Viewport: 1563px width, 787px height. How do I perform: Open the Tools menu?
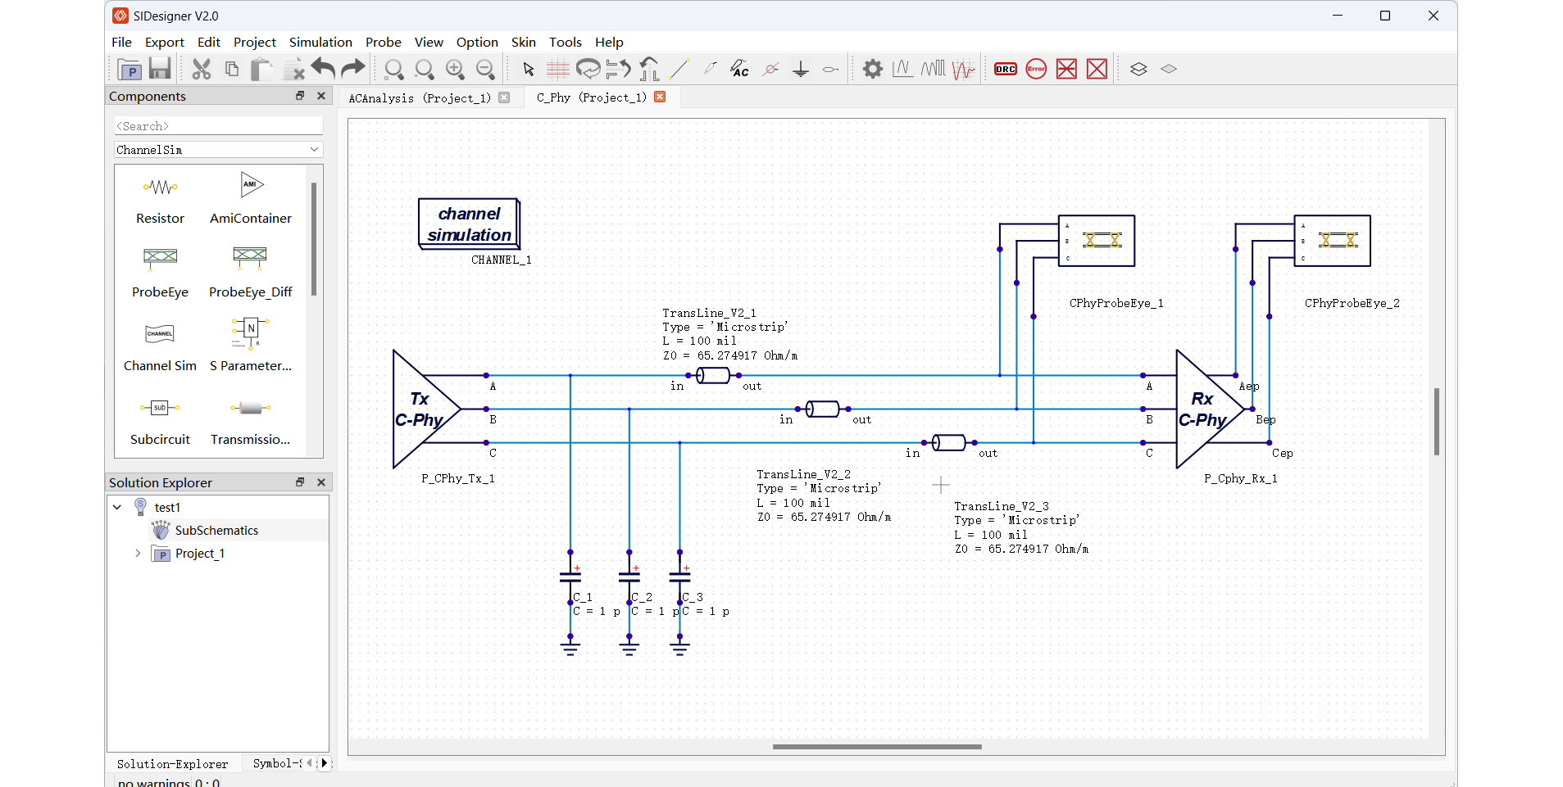(566, 42)
